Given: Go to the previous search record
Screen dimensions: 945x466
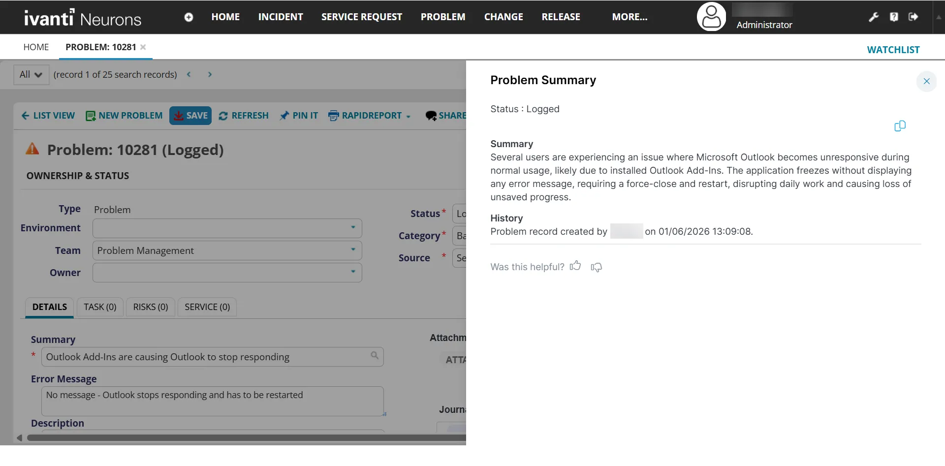Looking at the screenshot, I should [x=189, y=74].
